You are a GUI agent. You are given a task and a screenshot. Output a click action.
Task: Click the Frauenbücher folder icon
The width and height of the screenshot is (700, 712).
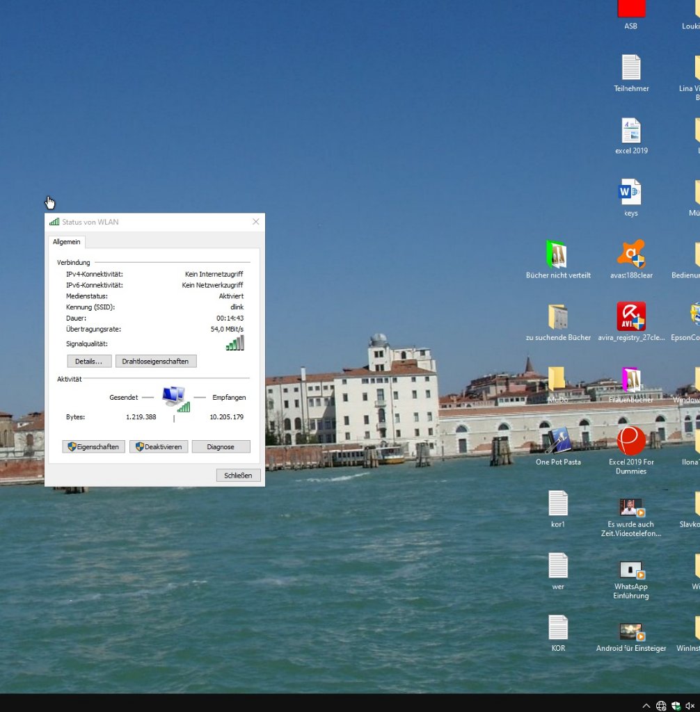631,380
